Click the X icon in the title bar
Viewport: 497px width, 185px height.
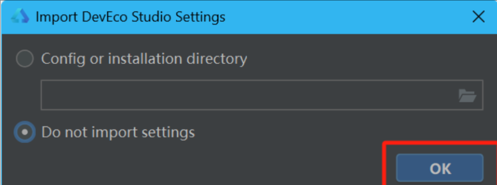pyautogui.click(x=478, y=17)
